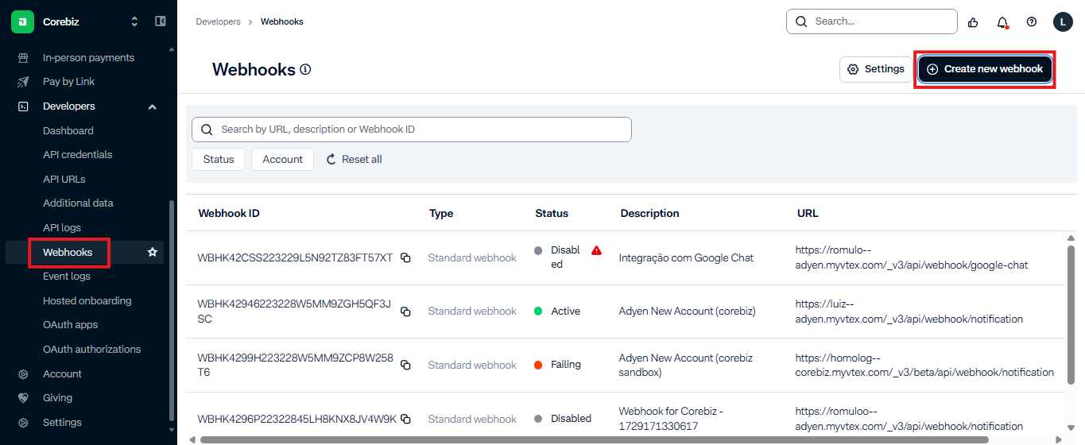Open Hosted onboarding page
1085x445 pixels.
click(87, 300)
